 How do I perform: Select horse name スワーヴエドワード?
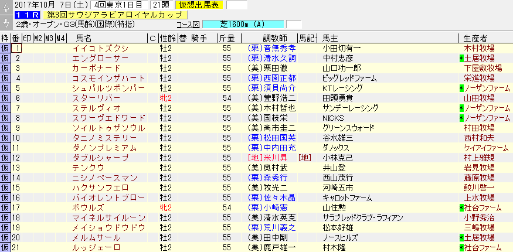tap(108, 118)
